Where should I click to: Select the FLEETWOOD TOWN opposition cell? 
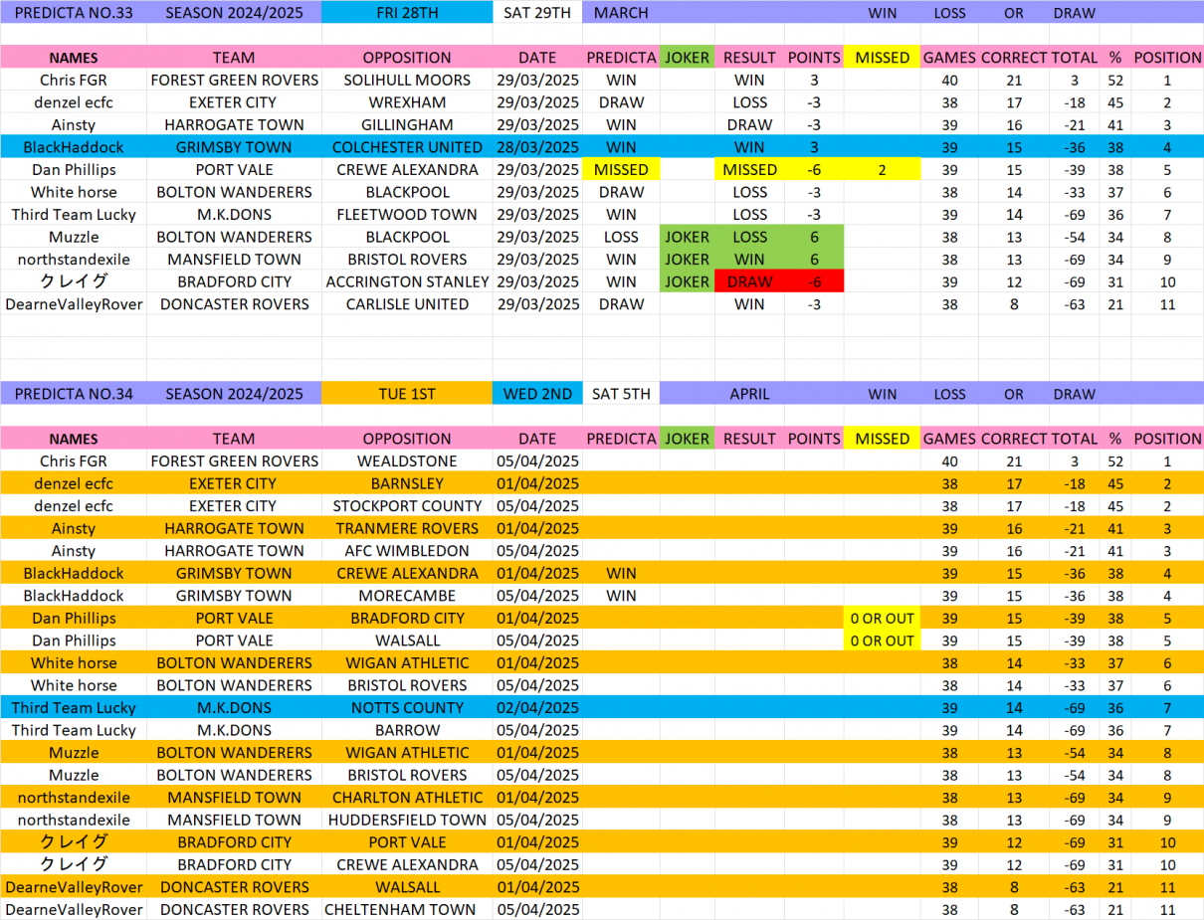407,215
